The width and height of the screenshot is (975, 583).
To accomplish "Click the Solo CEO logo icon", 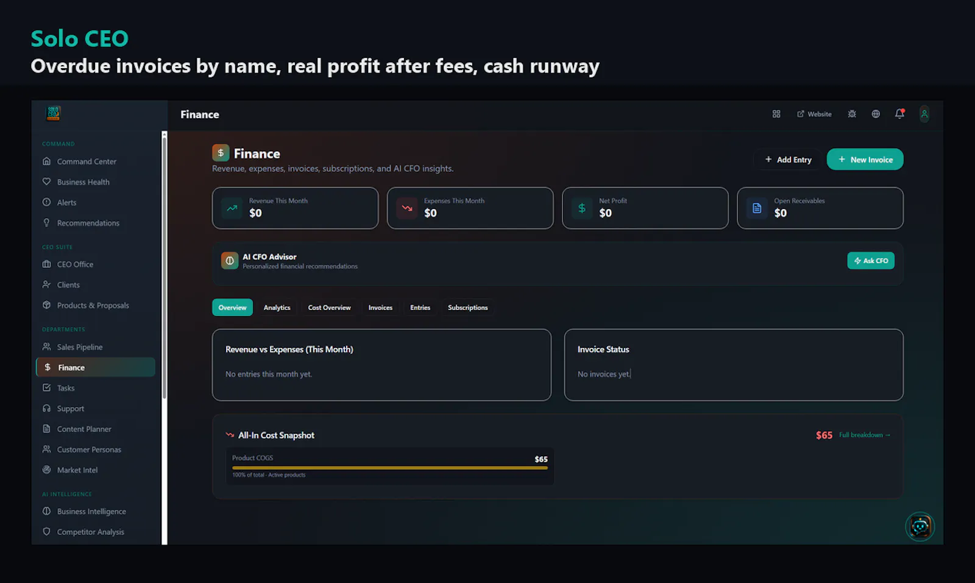I will pos(54,113).
